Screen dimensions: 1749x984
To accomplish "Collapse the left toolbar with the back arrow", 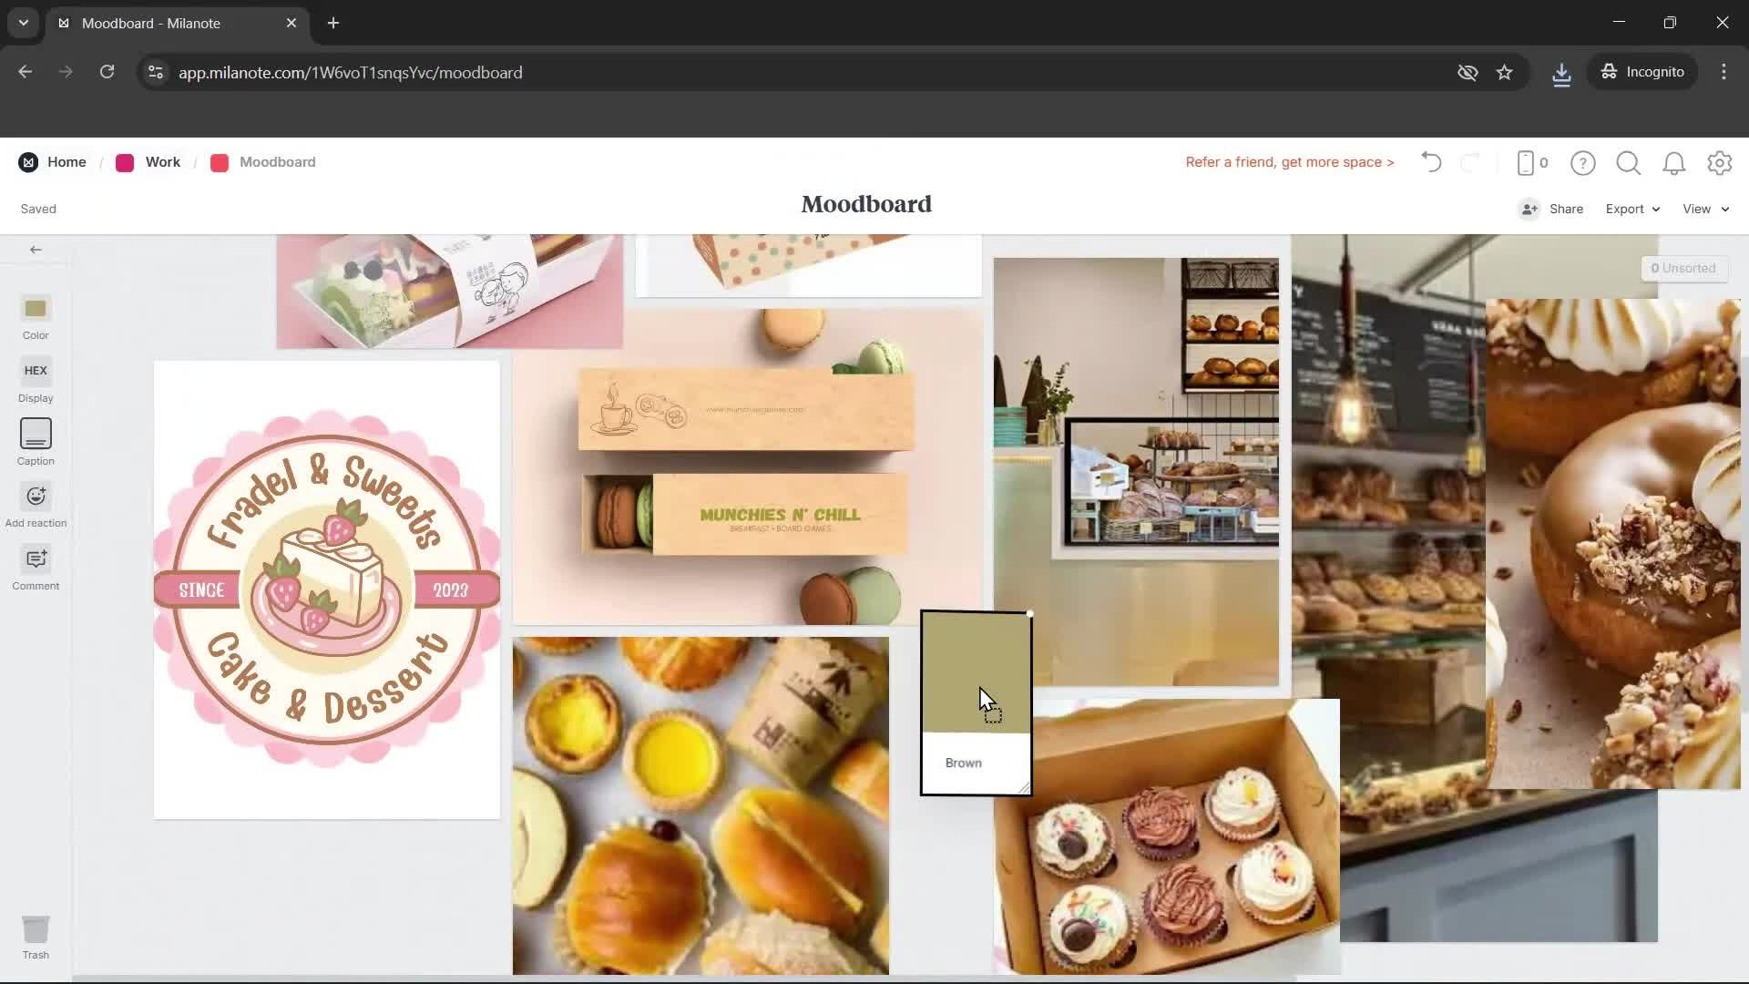I will pyautogui.click(x=35, y=249).
